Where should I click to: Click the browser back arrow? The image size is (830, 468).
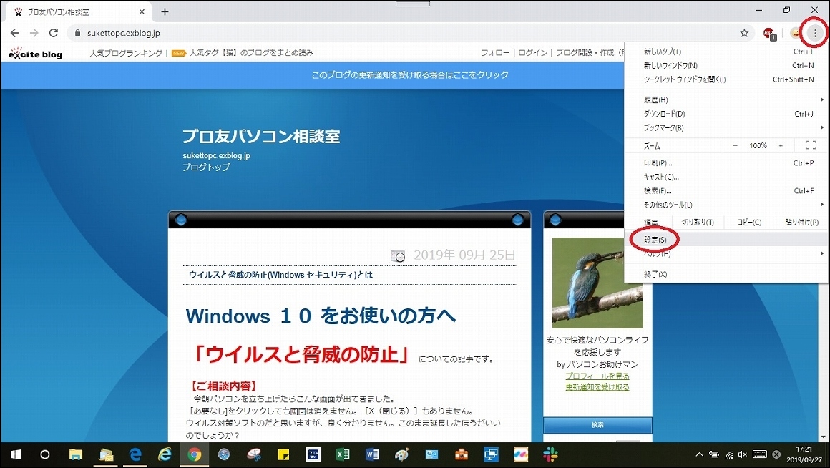15,33
